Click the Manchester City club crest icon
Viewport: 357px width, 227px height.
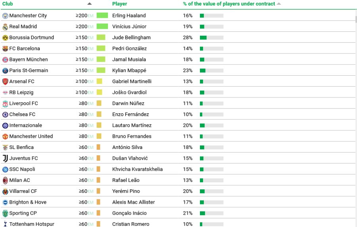click(x=5, y=16)
